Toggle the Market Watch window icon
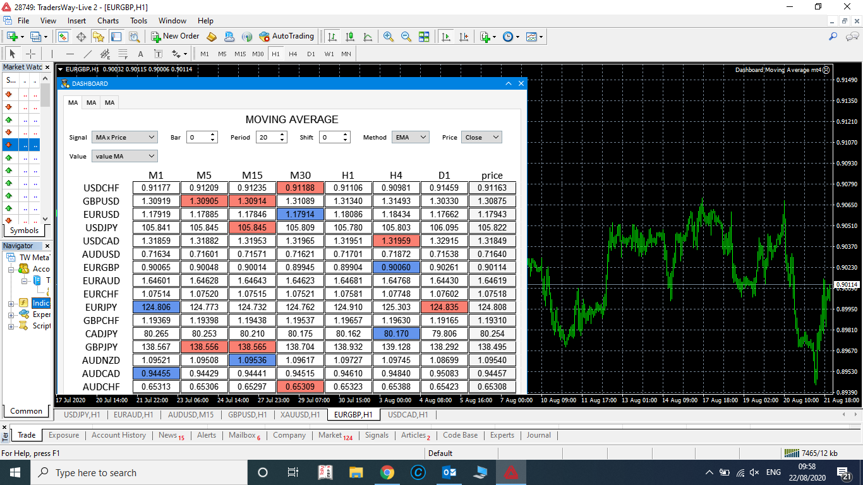863x485 pixels. [x=63, y=37]
